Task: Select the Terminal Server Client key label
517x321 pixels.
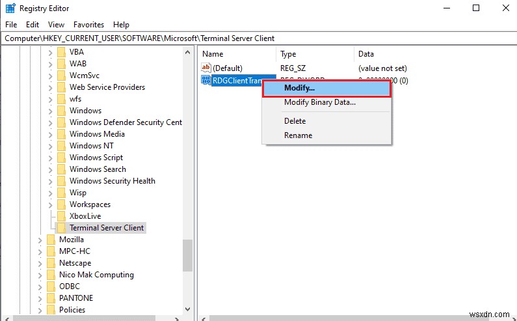Action: click(107, 228)
